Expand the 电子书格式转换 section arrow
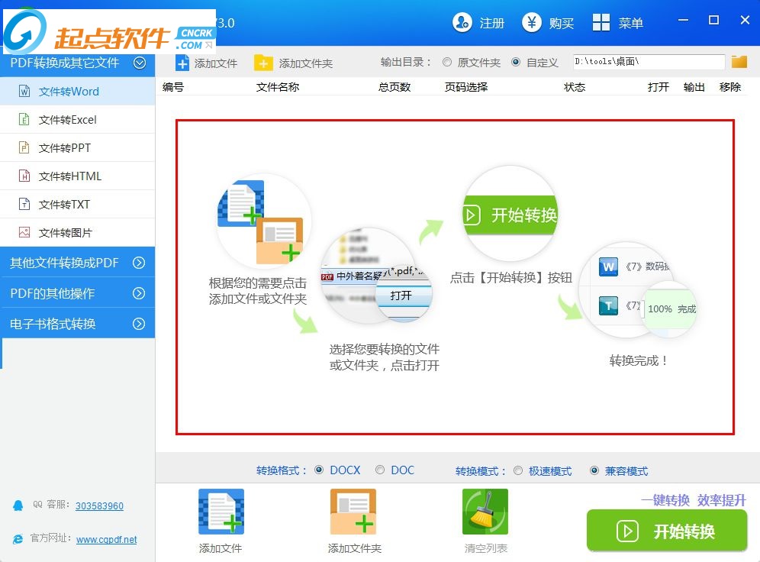The width and height of the screenshot is (760, 562). tap(139, 324)
